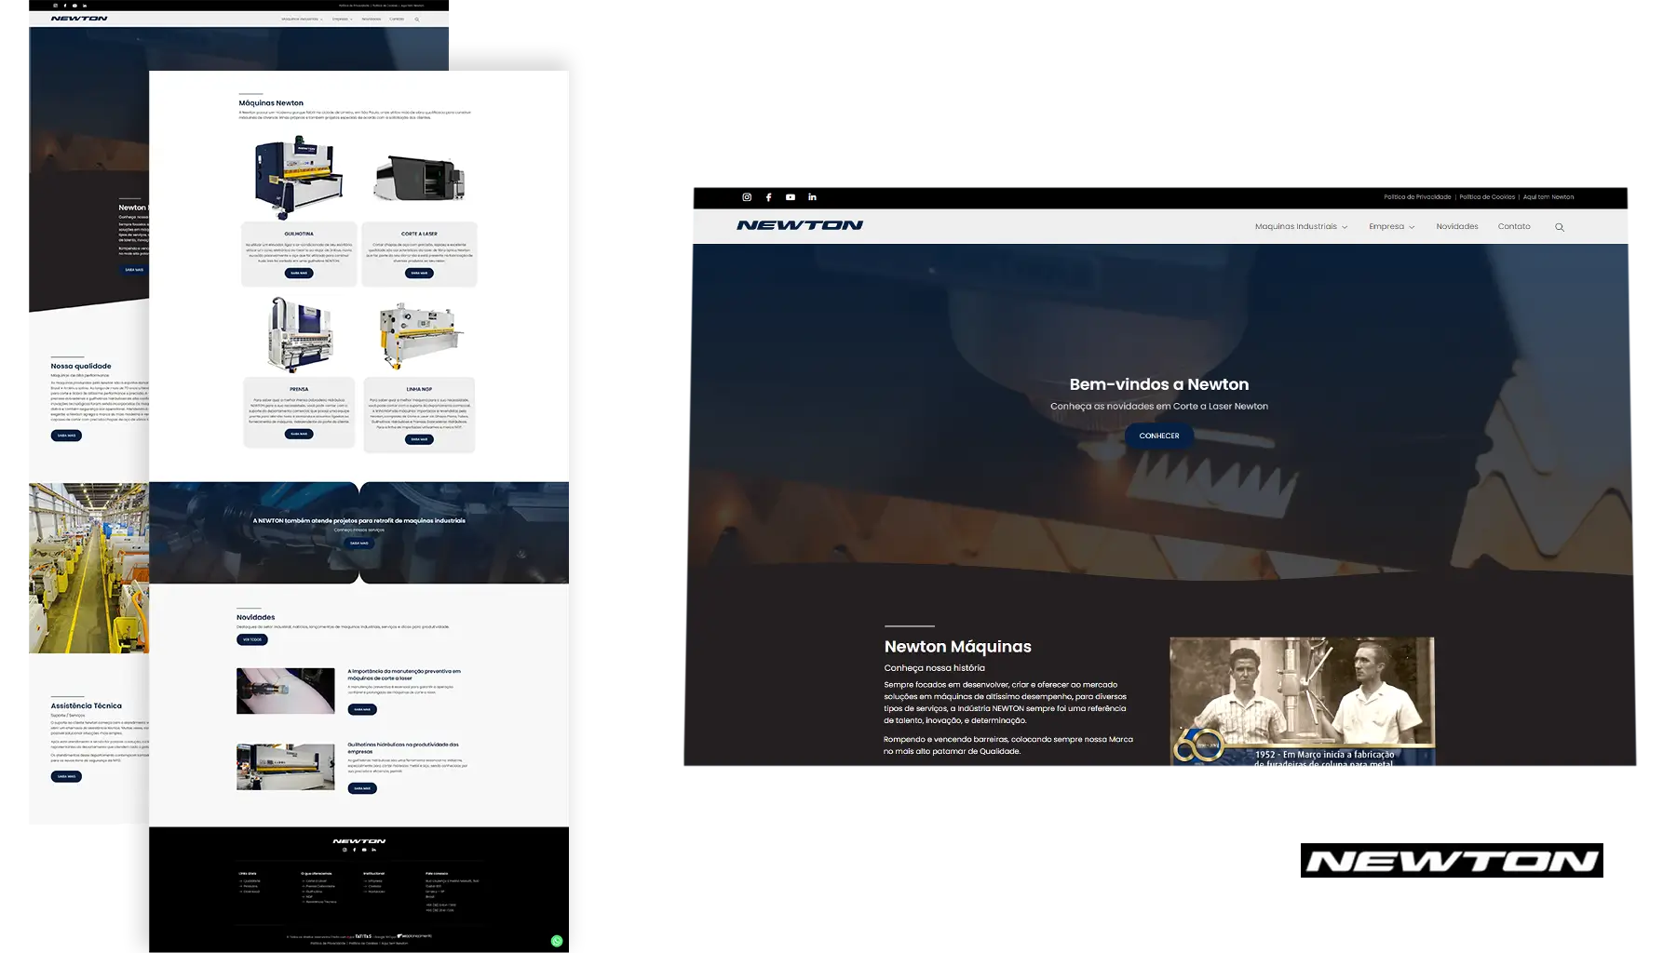Click Saiba Mais under Assistência Técnica
Screen dimensions: 1663x953
pyautogui.click(x=66, y=776)
